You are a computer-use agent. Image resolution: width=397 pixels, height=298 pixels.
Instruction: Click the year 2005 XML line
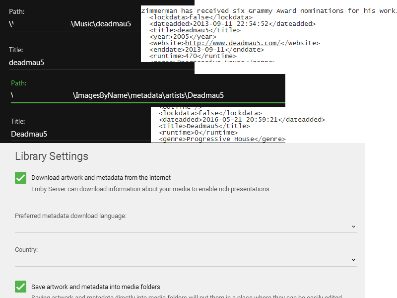[183, 37]
